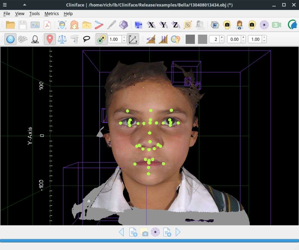Toggle the textured globe surface view

10,39
